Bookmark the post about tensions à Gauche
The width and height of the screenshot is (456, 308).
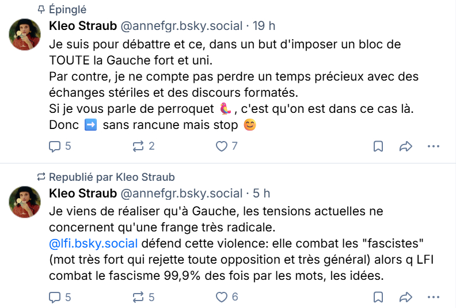[378, 297]
